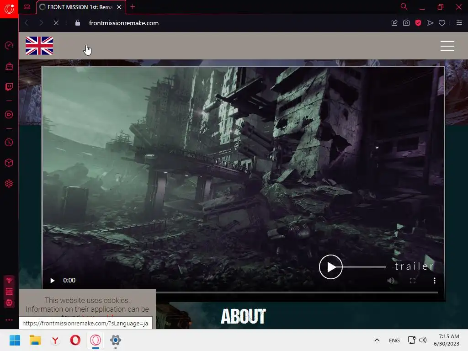Unmute the video volume icon
The width and height of the screenshot is (468, 351).
pos(391,281)
